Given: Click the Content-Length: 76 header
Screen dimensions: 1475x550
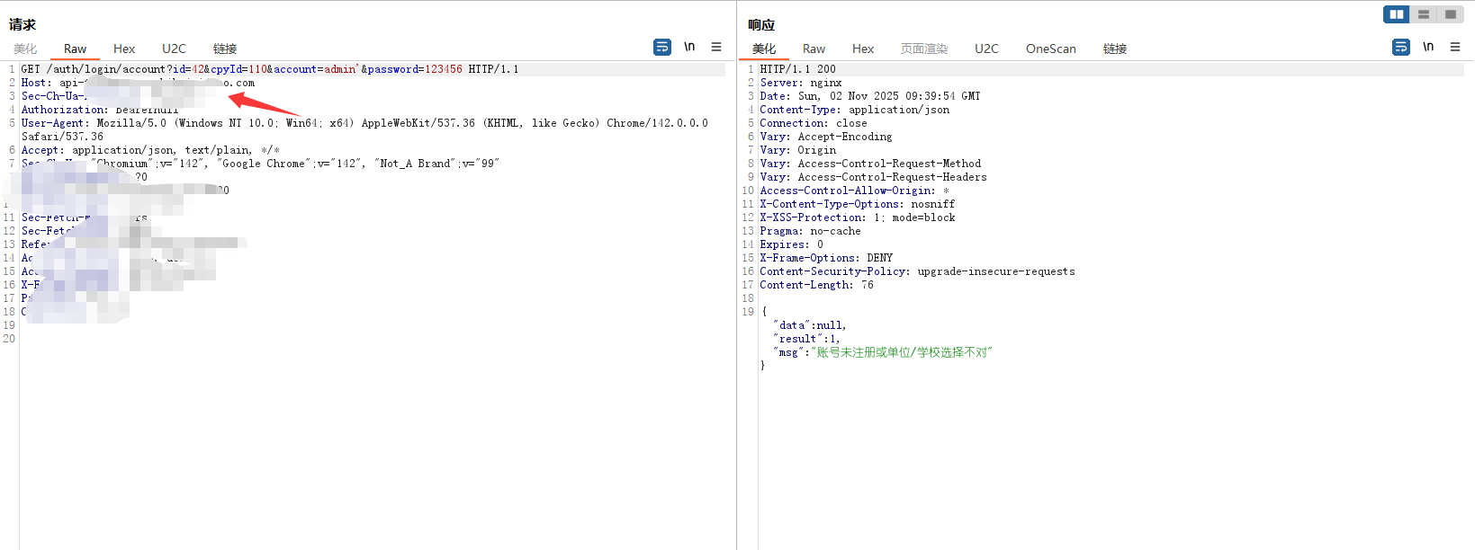Looking at the screenshot, I should 816,285.
